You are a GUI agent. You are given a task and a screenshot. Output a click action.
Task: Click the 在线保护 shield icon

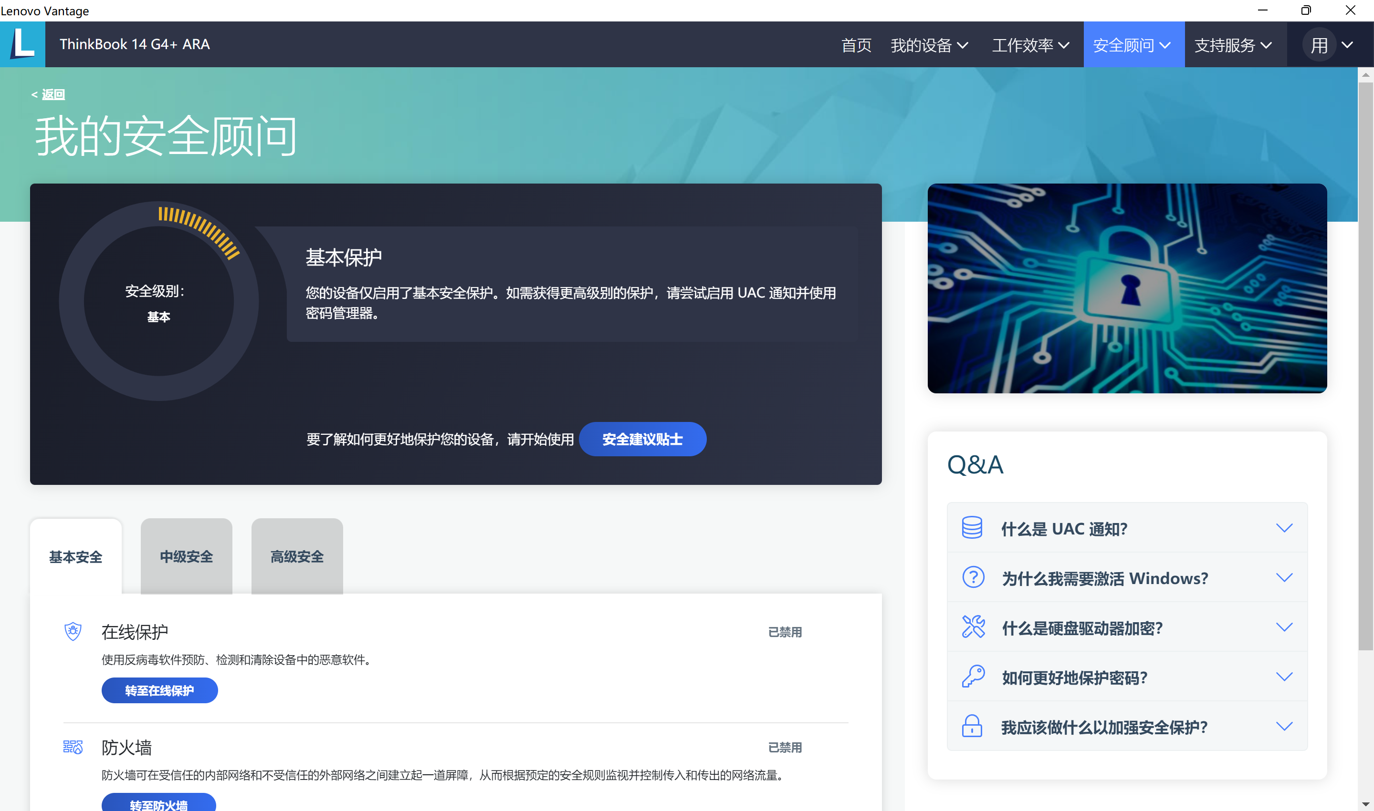[73, 631]
